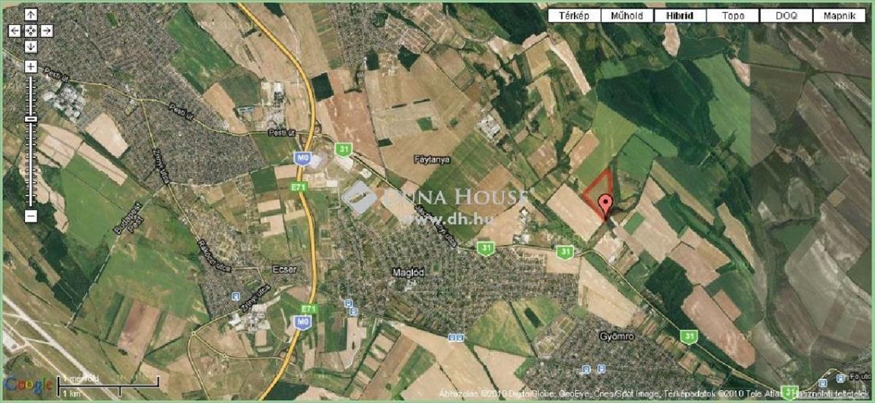This screenshot has width=875, height=403.
Task: Switch to Térkép map view
Action: pyautogui.click(x=574, y=16)
